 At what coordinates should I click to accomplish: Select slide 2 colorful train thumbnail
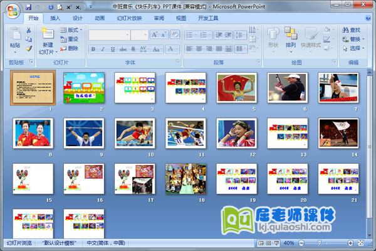[x=84, y=88]
